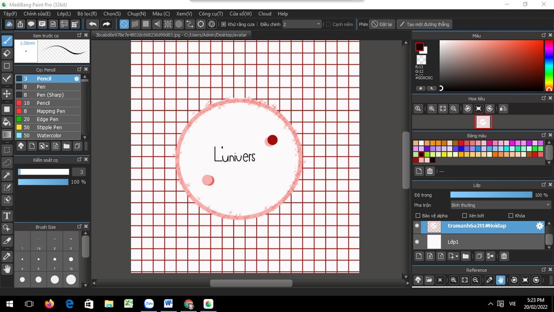Select the rectangular Select tool
This screenshot has width=554, height=312.
pyautogui.click(x=7, y=150)
